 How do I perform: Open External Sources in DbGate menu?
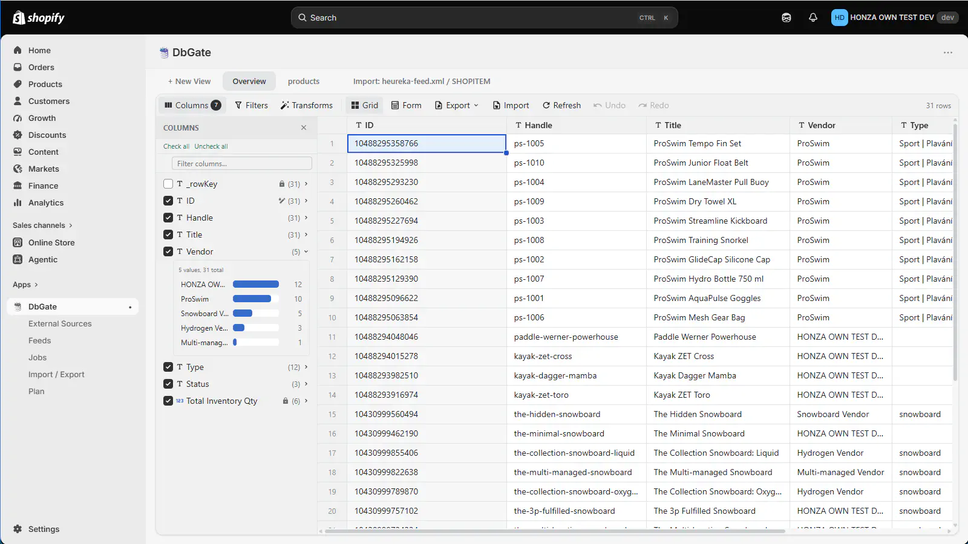coord(60,323)
